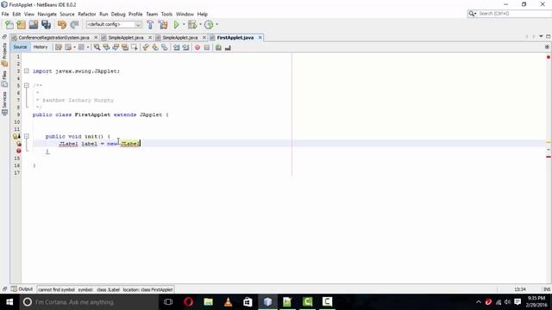
Task: Open the Windows Start menu
Action: click(9, 302)
